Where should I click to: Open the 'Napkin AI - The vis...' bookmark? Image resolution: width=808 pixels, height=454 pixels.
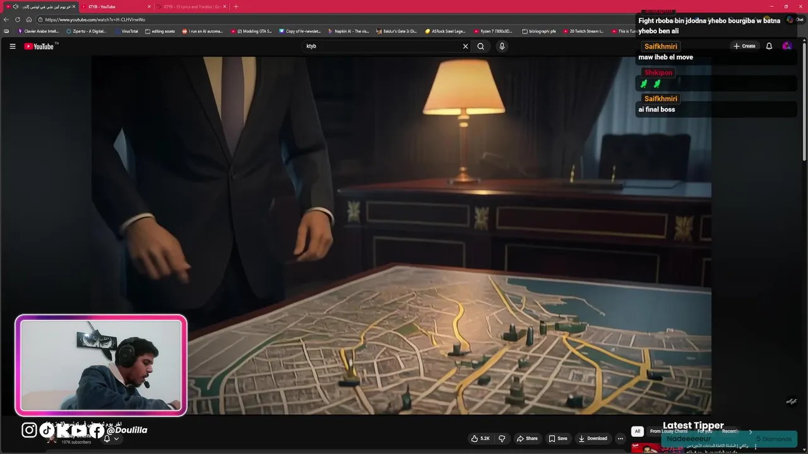click(x=348, y=31)
